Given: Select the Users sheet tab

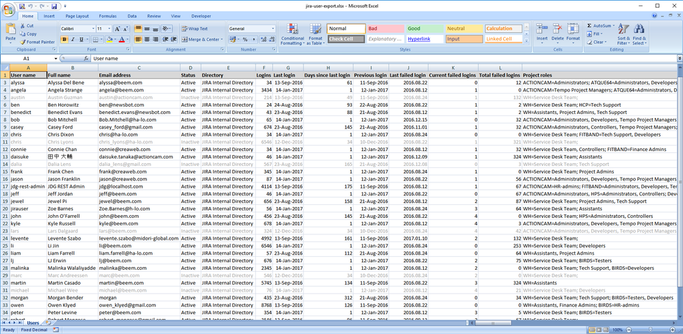Looking at the screenshot, I should click(33, 323).
